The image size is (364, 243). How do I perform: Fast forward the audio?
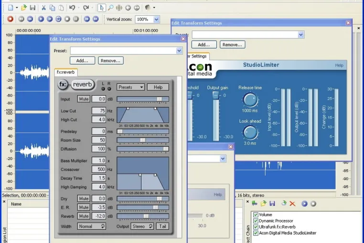pyautogui.click(x=87, y=19)
